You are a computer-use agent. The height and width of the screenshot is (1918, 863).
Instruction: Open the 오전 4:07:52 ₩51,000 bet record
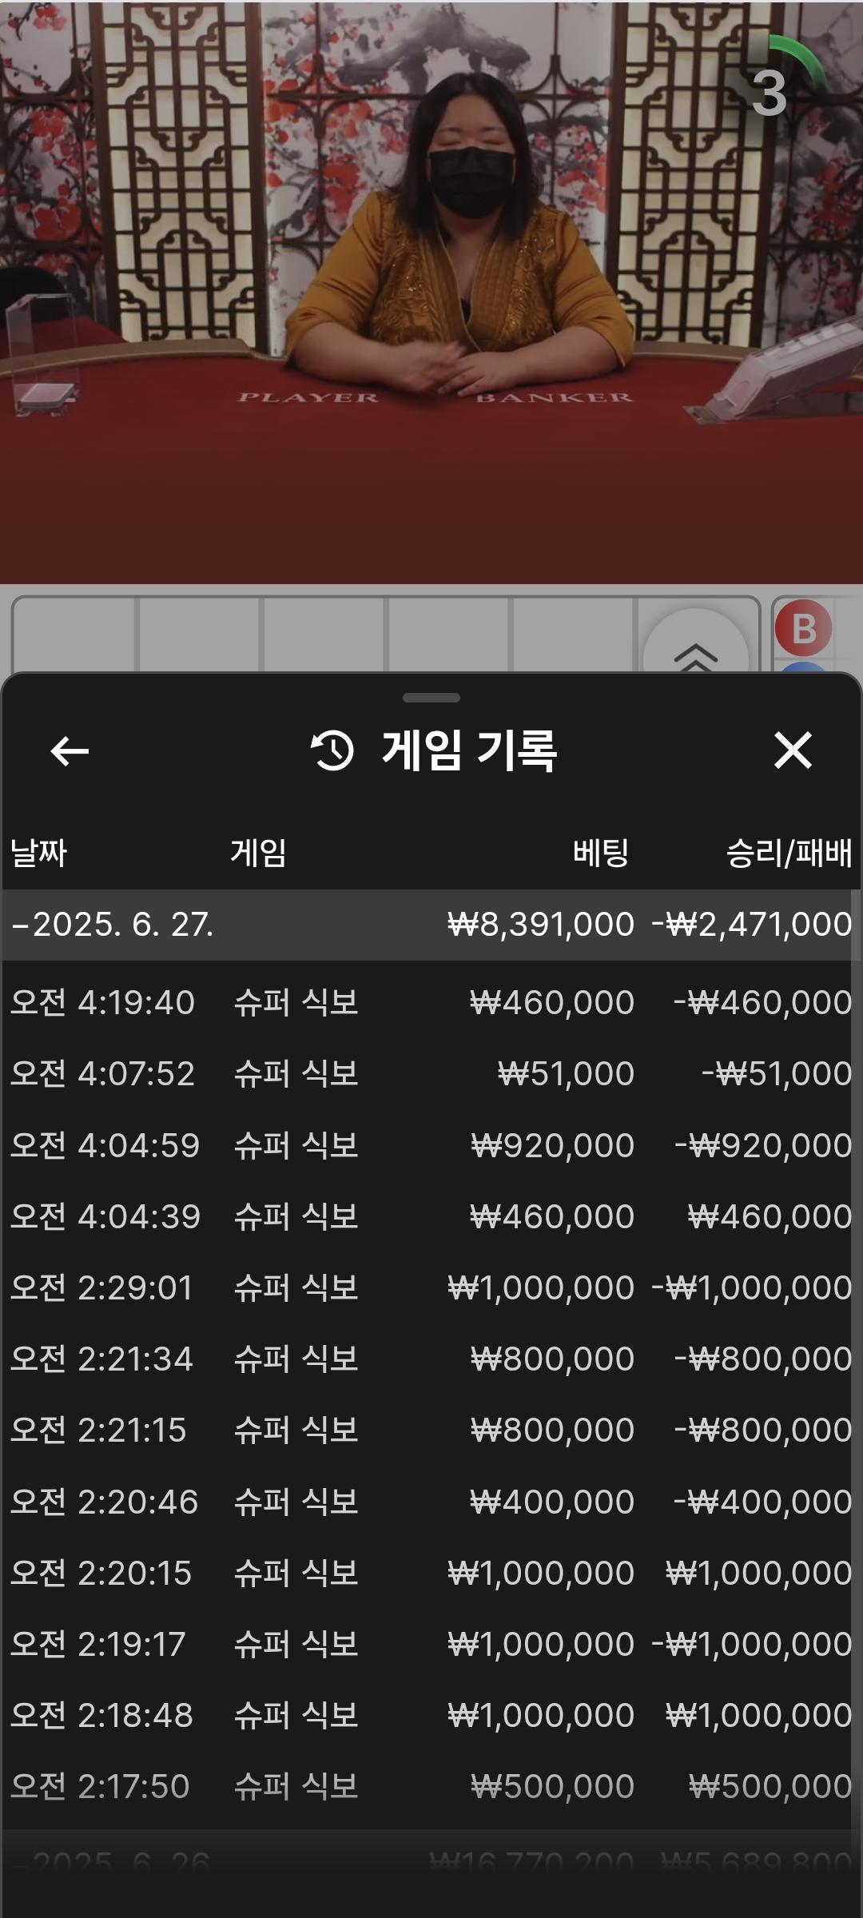pyautogui.click(x=430, y=1073)
